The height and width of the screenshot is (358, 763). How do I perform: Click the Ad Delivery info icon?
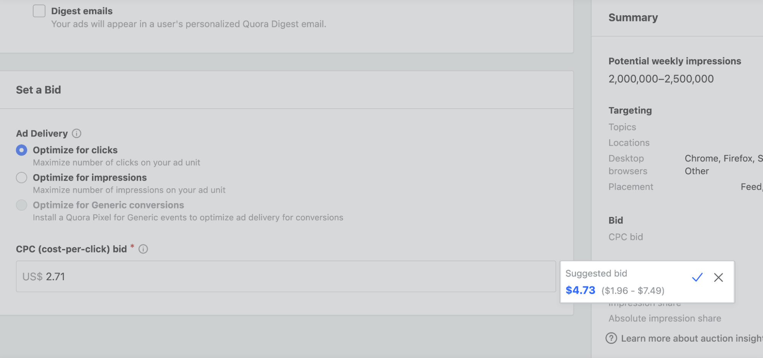click(77, 133)
